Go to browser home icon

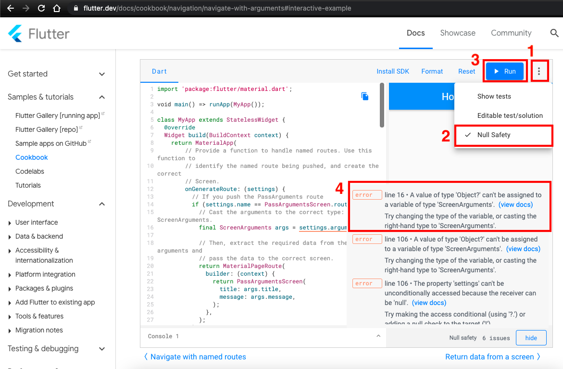point(57,8)
